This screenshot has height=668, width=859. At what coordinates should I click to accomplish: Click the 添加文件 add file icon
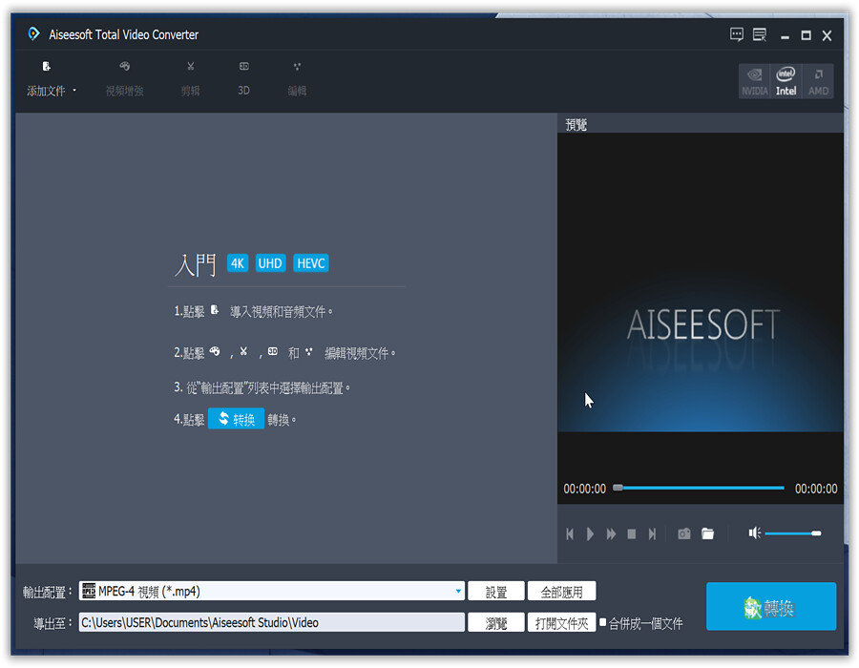(x=46, y=66)
